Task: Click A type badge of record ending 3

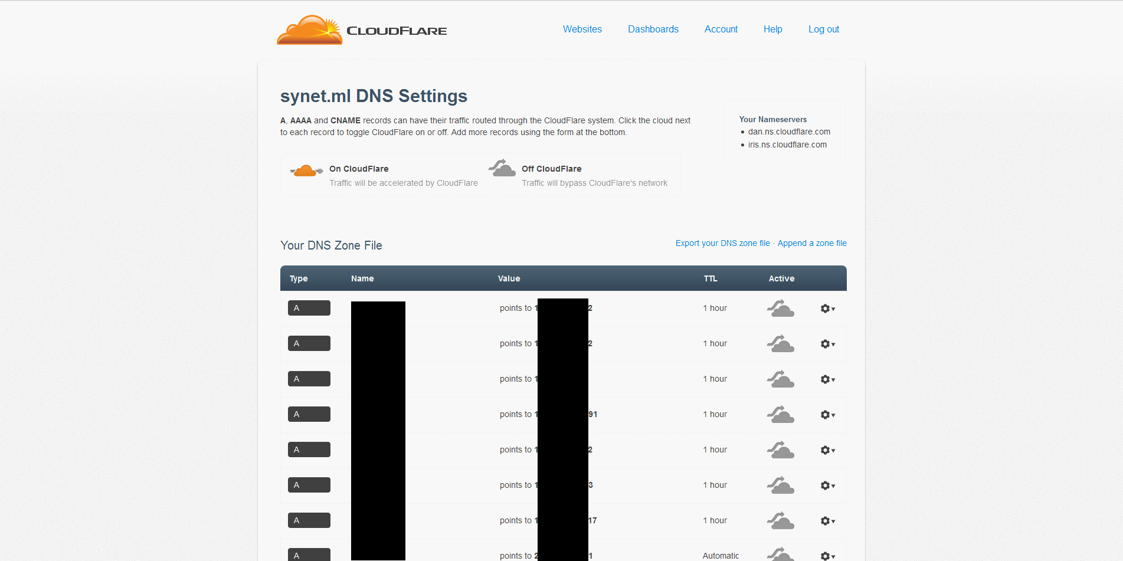Action: coord(309,485)
